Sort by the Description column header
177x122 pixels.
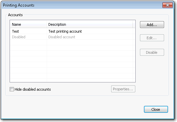point(90,24)
